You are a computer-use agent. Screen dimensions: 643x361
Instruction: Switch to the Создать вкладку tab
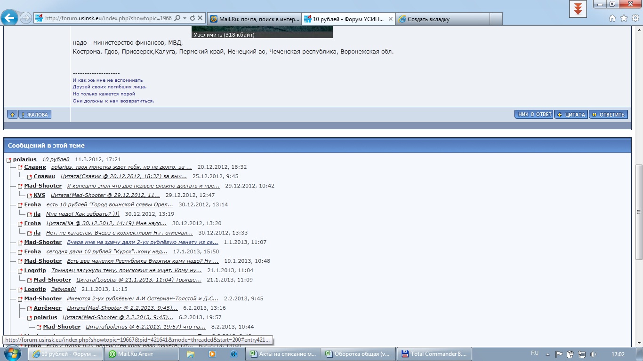[x=442, y=19]
